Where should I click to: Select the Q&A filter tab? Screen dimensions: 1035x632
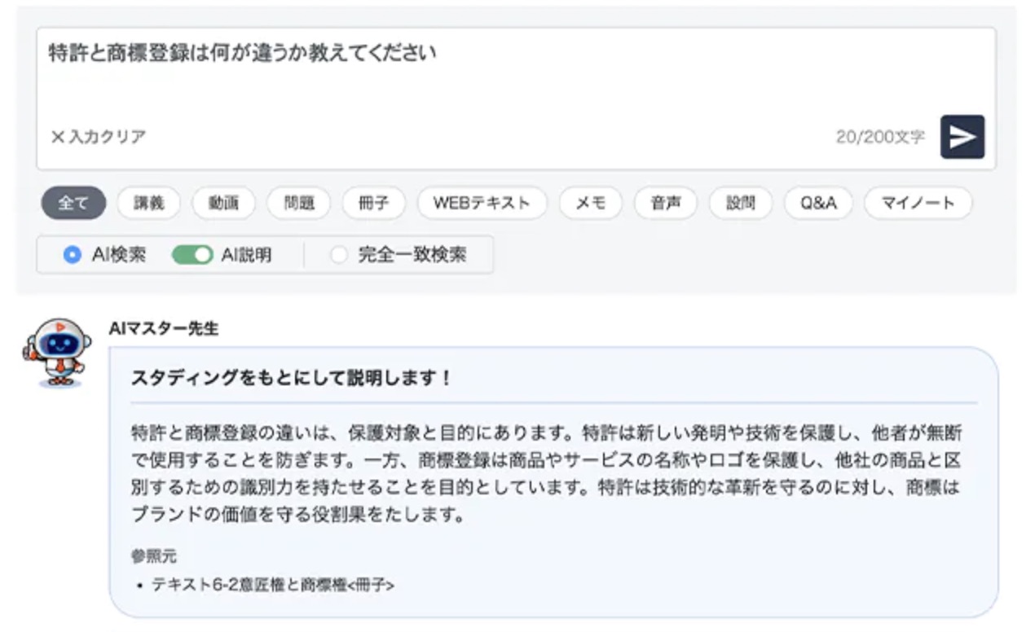click(x=818, y=204)
